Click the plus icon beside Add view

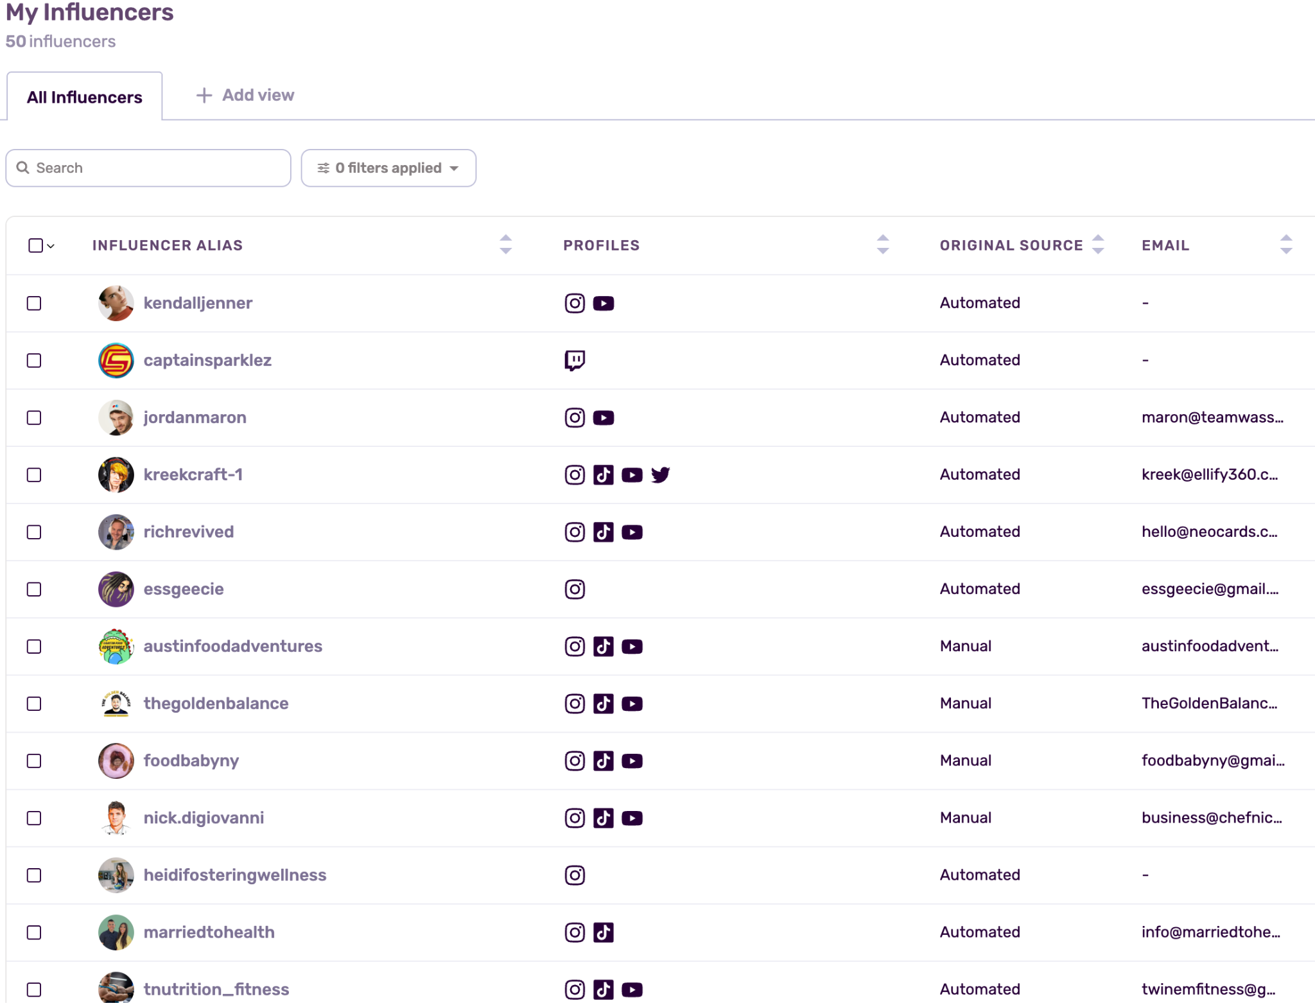(x=204, y=95)
